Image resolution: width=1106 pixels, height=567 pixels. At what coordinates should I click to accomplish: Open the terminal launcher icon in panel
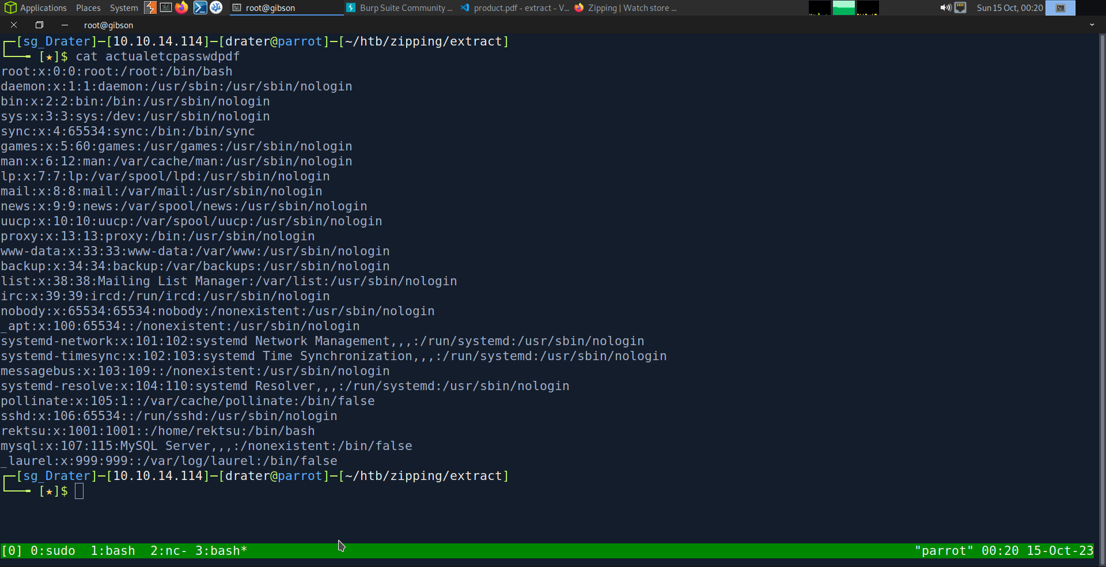166,7
